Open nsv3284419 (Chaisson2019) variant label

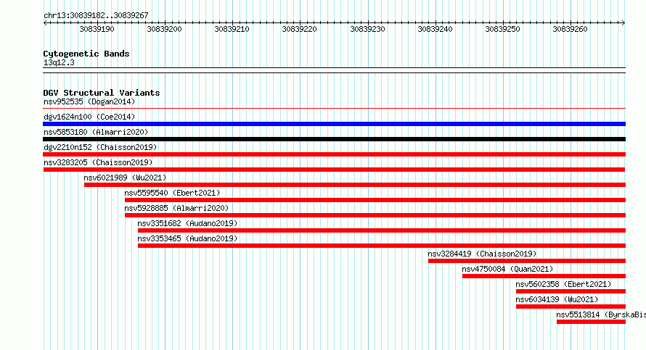tap(483, 254)
